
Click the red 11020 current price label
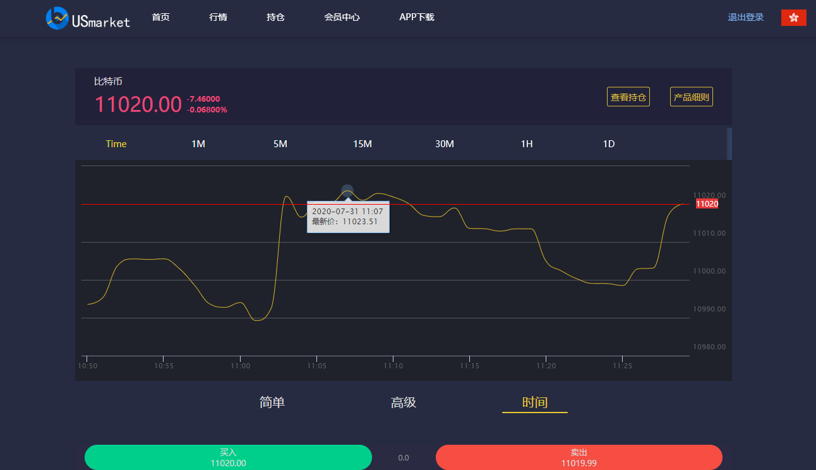pyautogui.click(x=707, y=203)
